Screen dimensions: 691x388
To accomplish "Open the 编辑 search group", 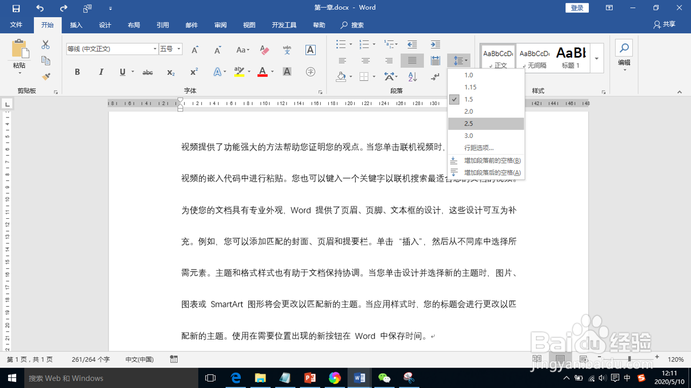I will coord(624,56).
